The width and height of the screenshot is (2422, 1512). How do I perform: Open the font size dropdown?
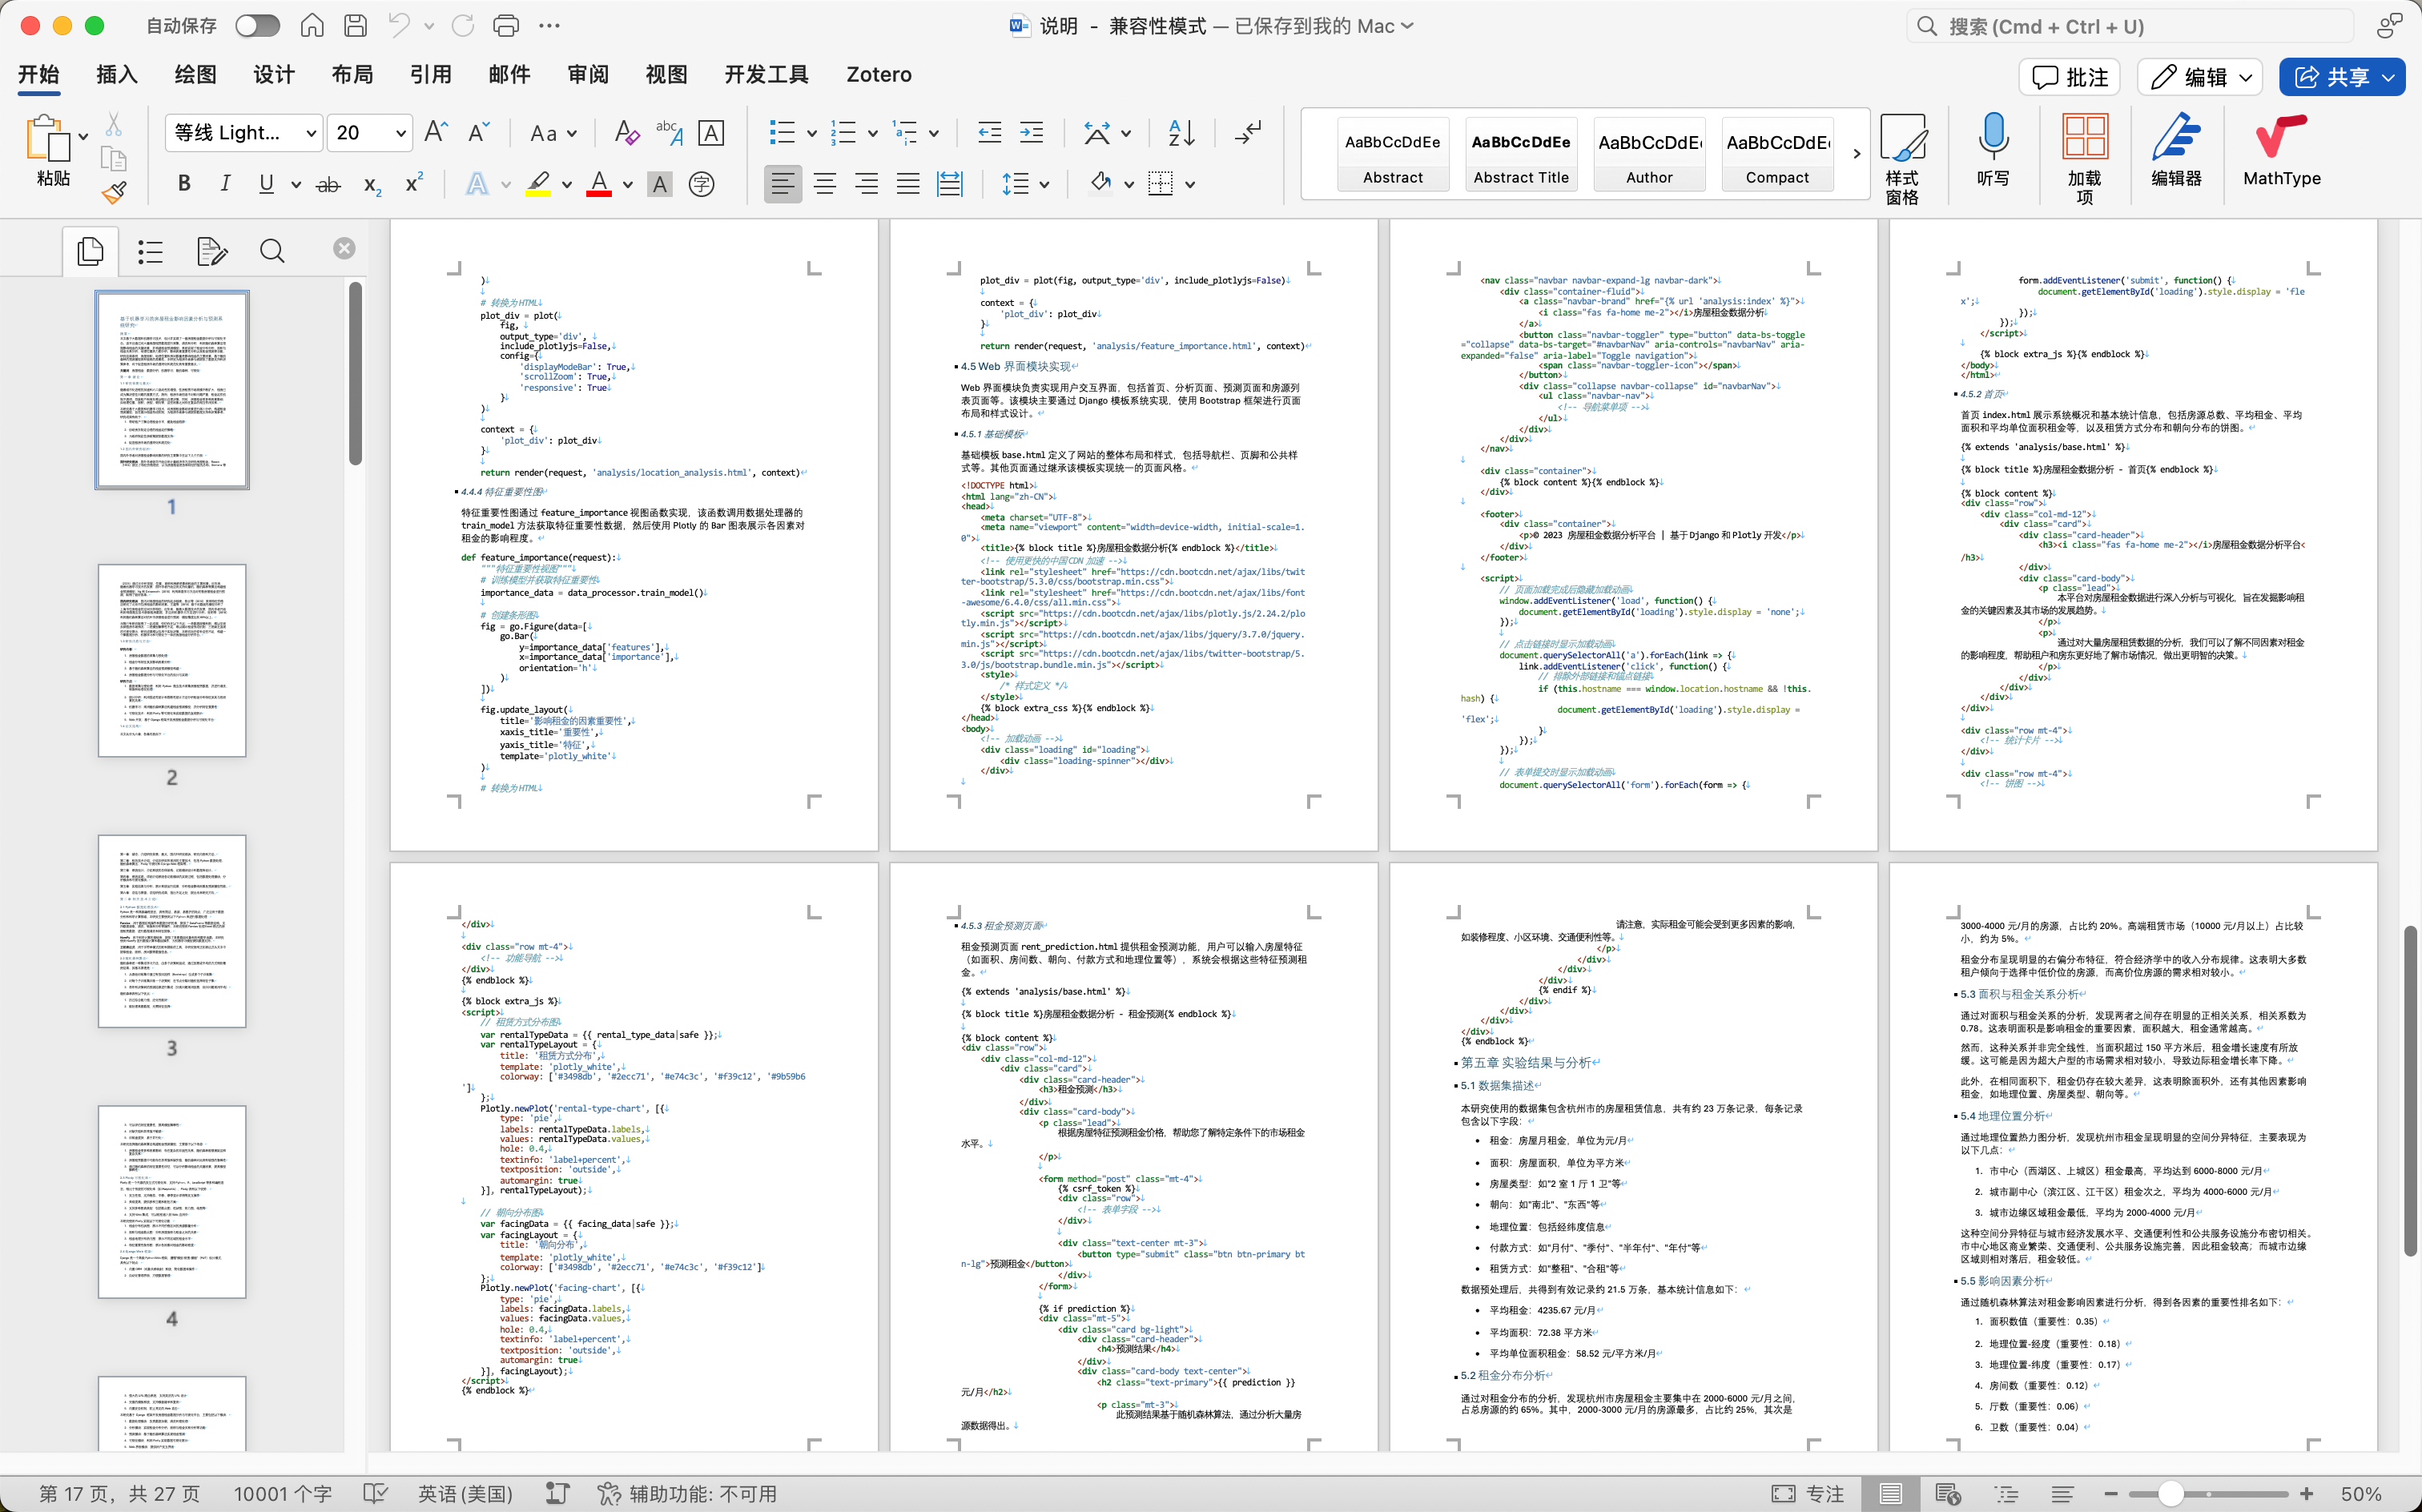(400, 133)
